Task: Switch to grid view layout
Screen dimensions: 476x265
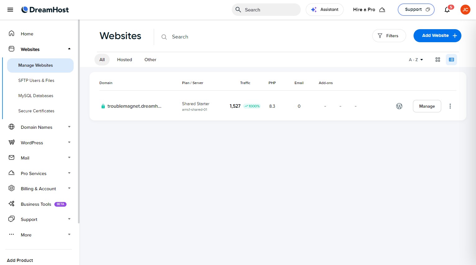Action: click(x=438, y=60)
